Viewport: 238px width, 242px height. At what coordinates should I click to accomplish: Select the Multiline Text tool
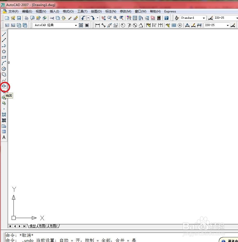(4, 137)
